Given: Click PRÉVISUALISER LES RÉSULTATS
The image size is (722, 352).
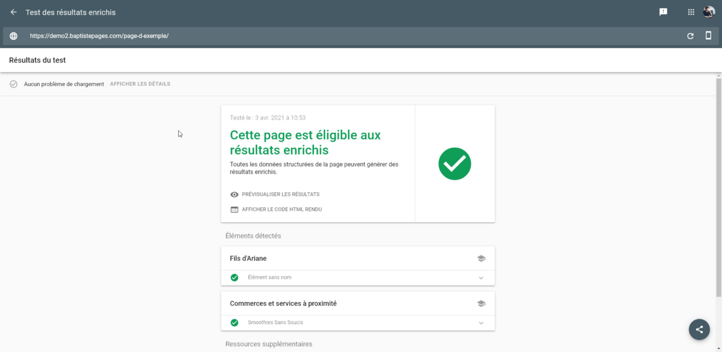Looking at the screenshot, I should [x=280, y=195].
